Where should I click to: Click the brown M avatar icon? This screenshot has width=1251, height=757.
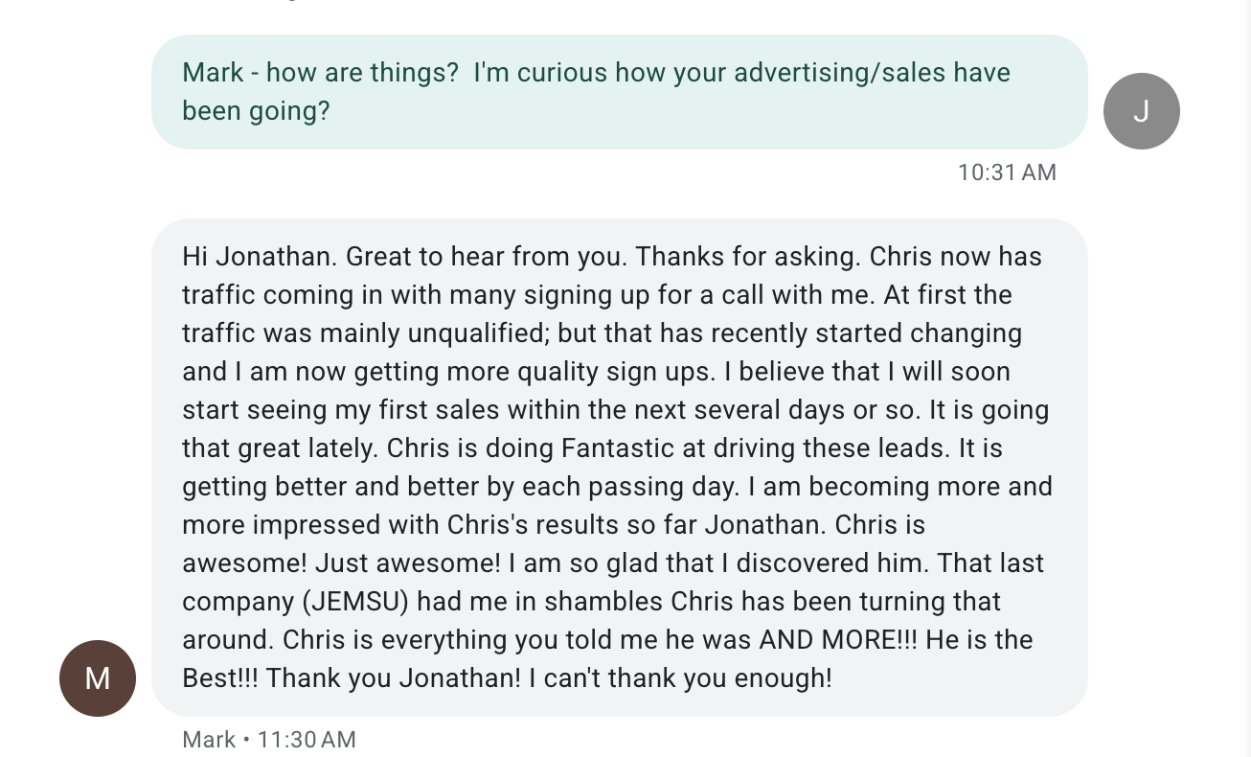point(98,678)
